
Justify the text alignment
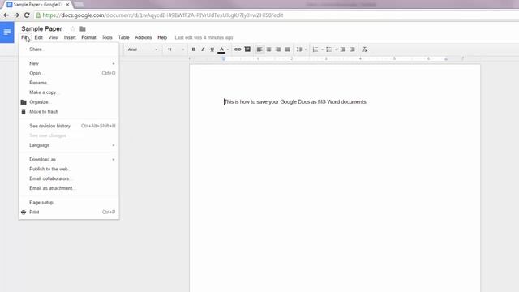[287, 49]
